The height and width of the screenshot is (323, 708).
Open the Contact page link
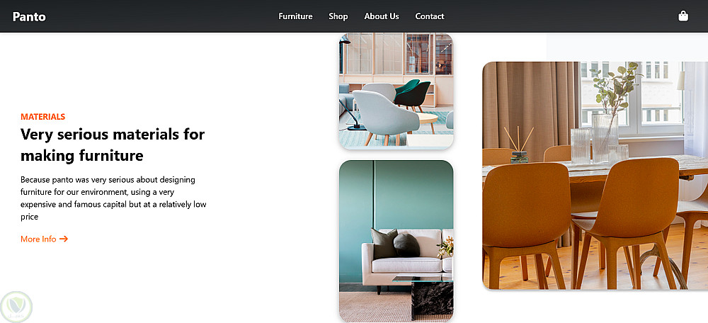coord(430,16)
